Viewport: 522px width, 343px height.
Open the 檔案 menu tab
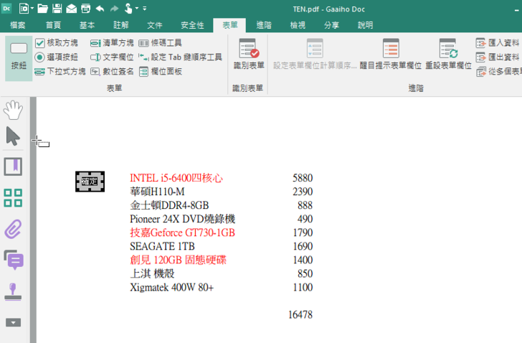(18, 25)
